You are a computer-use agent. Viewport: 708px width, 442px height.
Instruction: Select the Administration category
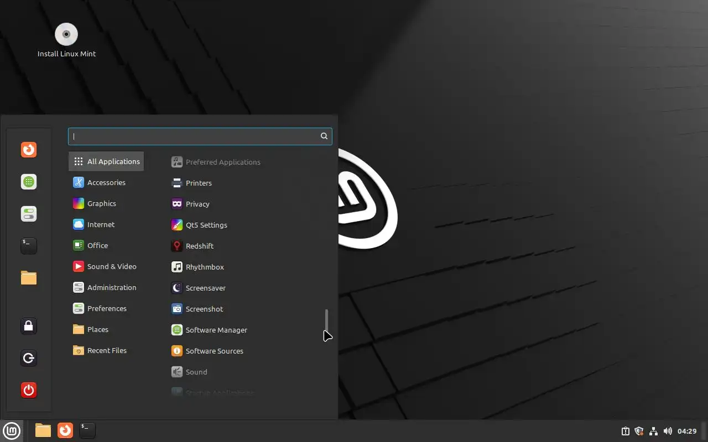106,287
